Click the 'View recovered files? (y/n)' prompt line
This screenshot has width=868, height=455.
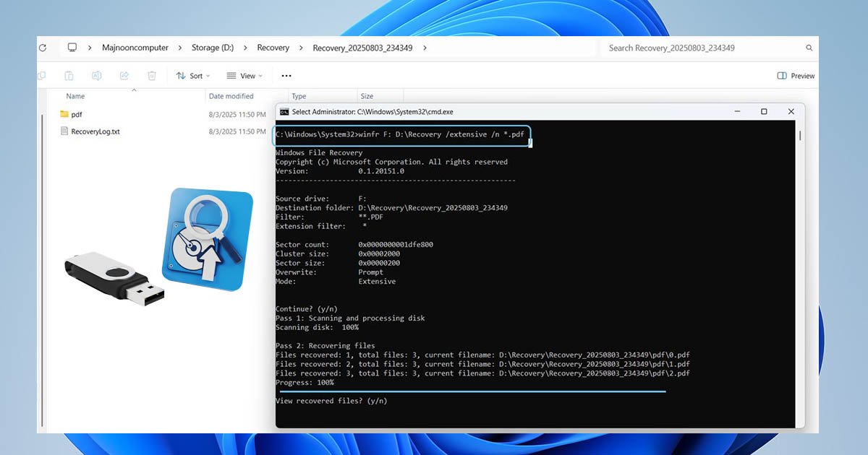331,401
